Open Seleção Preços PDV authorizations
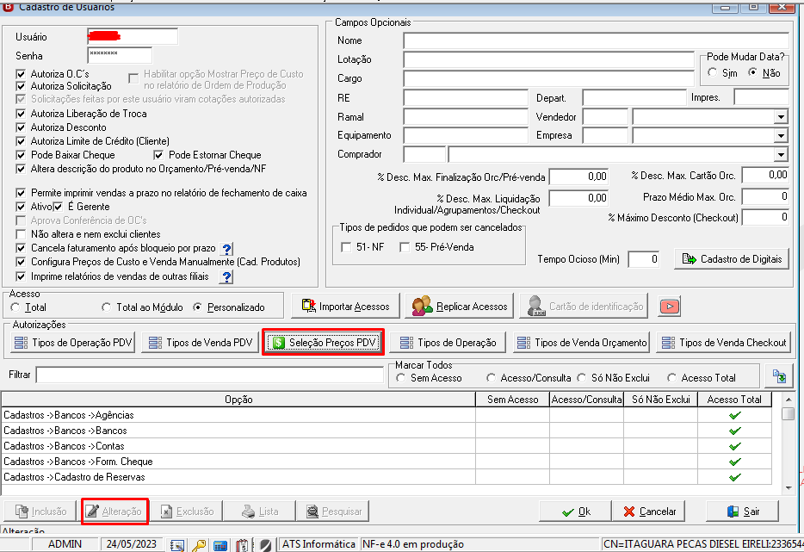This screenshot has height=552, width=804. point(324,342)
